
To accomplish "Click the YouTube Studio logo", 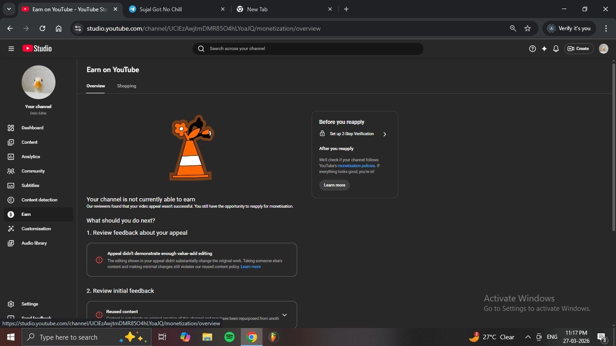I will [37, 49].
